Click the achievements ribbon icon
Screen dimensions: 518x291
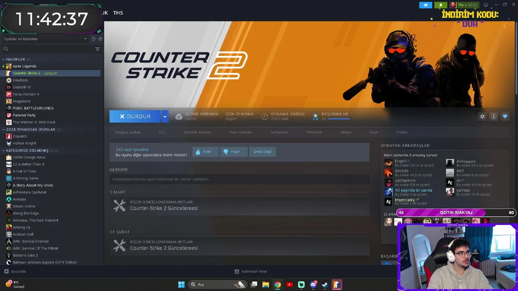[x=315, y=117]
